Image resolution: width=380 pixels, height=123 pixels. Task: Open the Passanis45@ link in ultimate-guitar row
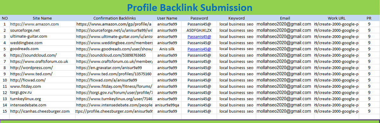point(199,36)
